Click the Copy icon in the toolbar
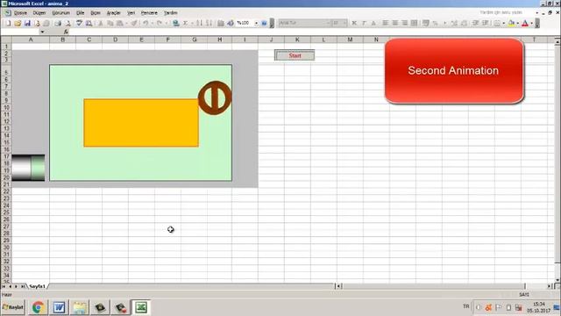Viewport: 561px width, 316px height. pyautogui.click(x=110, y=24)
